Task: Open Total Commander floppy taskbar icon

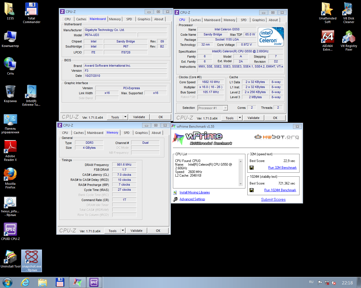Action: (x=60, y=282)
